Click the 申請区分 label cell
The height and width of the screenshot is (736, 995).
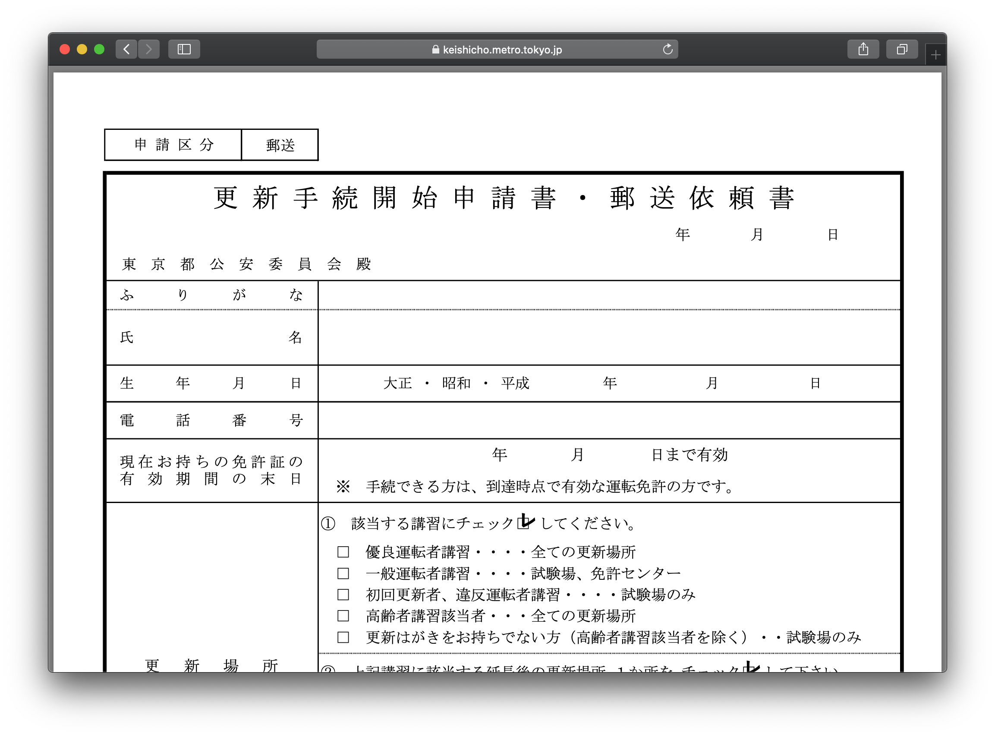(x=173, y=145)
